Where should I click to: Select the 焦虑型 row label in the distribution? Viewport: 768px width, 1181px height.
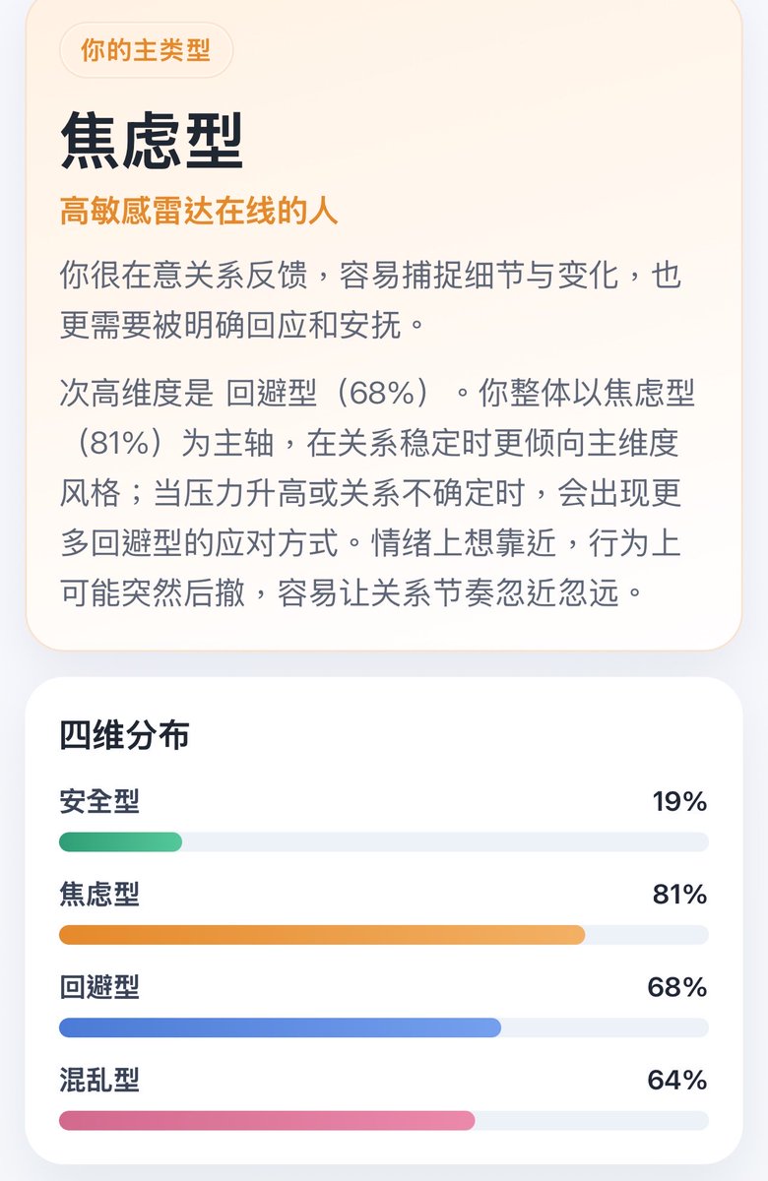[99, 894]
